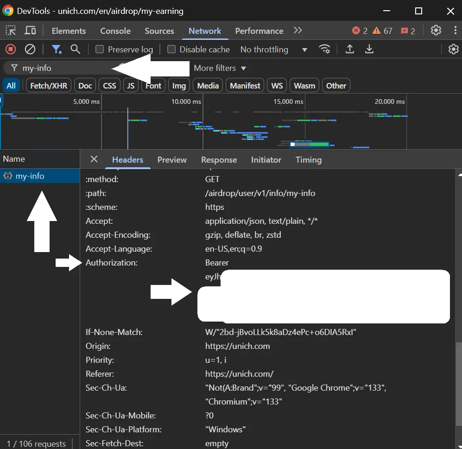462x449 pixels.
Task: Expand More filters dropdown
Action: coord(220,68)
